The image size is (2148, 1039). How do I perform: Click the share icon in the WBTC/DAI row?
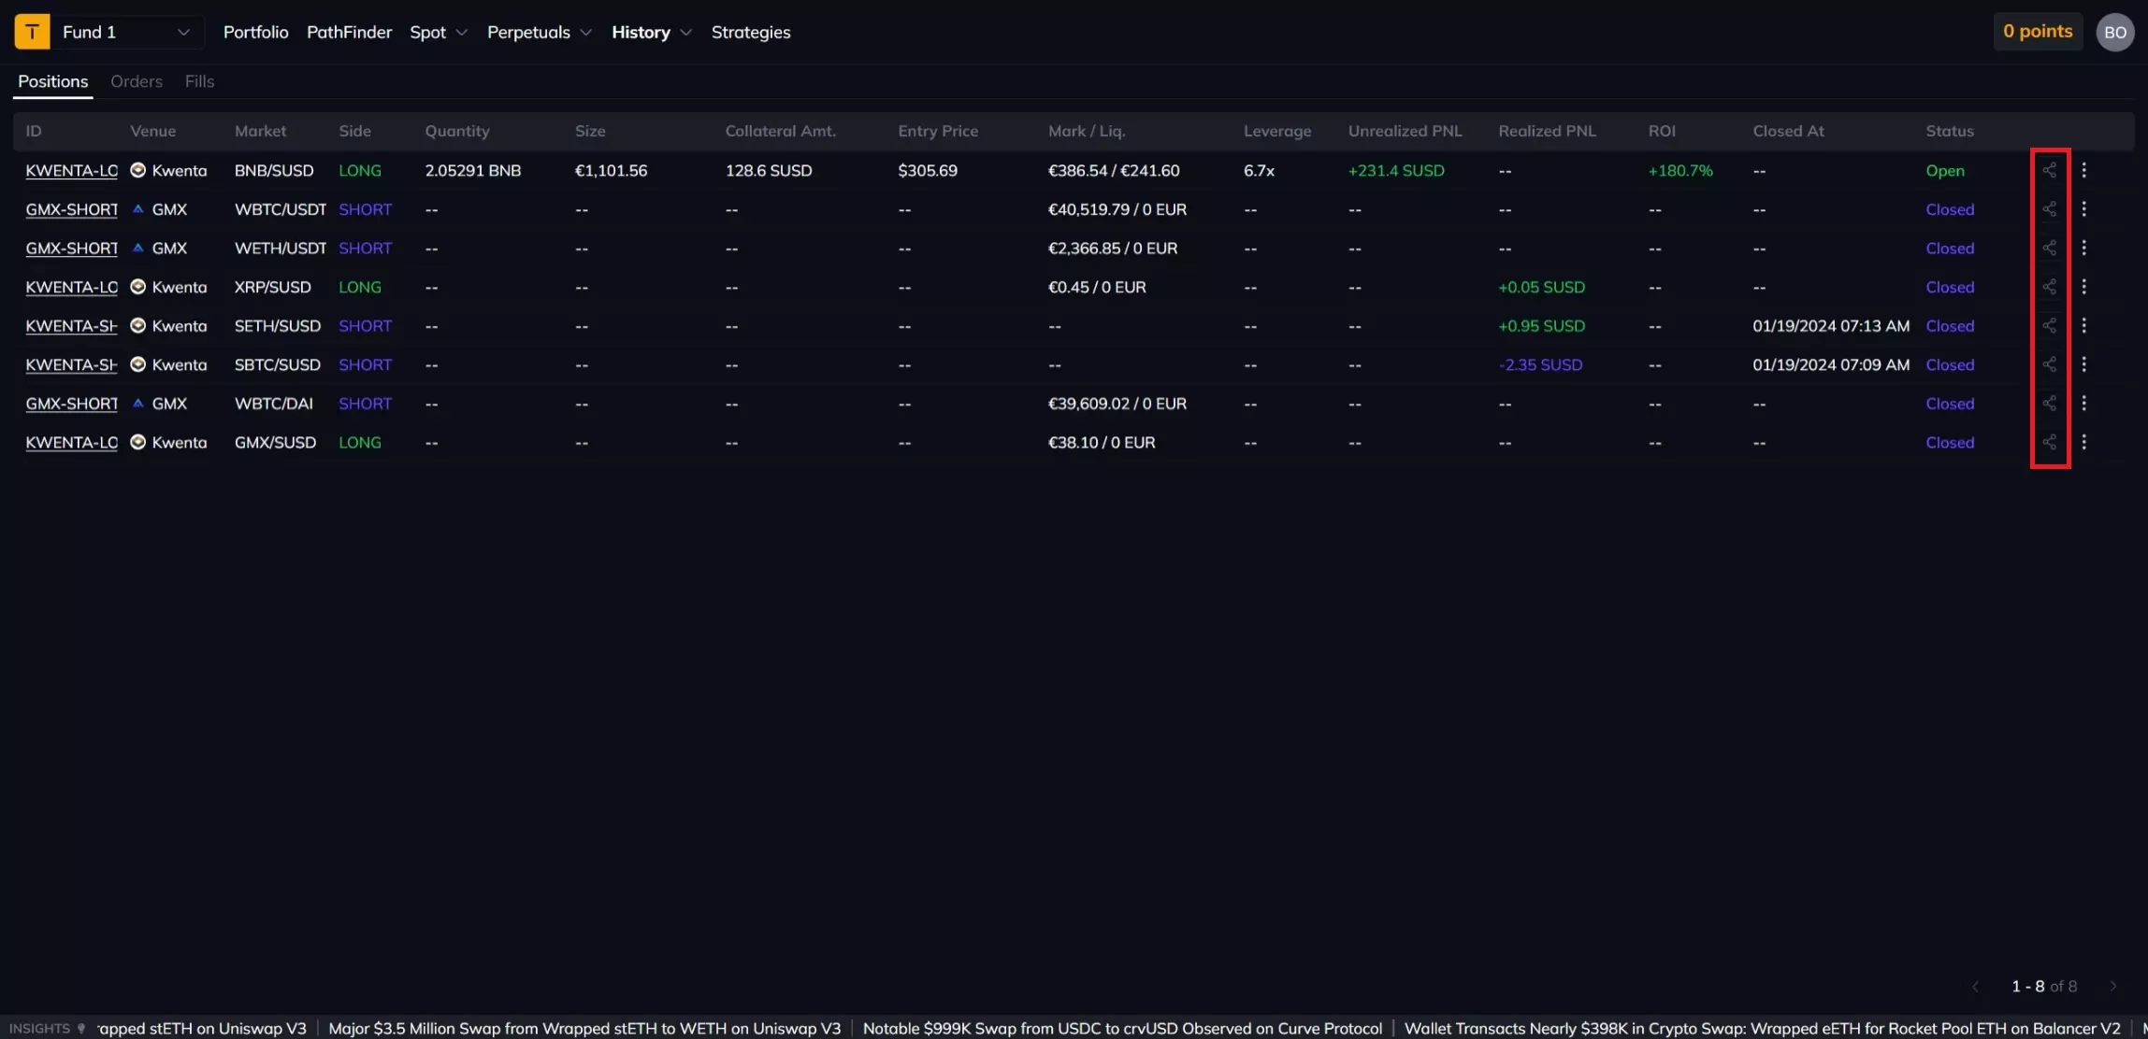click(2049, 404)
